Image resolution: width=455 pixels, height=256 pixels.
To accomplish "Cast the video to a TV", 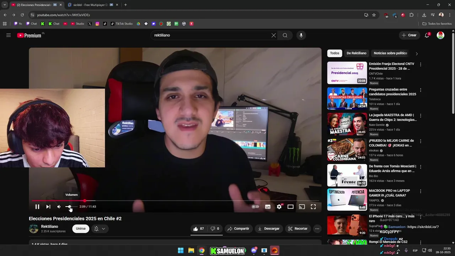I will [302, 207].
